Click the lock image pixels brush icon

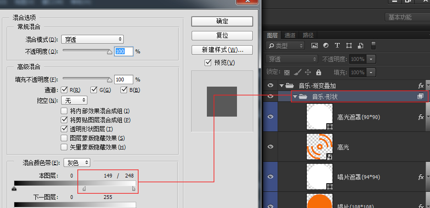[298, 72]
